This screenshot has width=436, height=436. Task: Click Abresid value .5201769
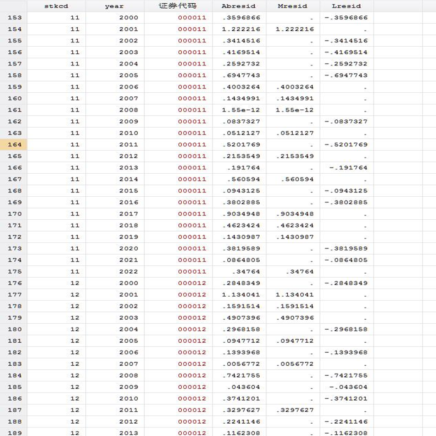242,145
